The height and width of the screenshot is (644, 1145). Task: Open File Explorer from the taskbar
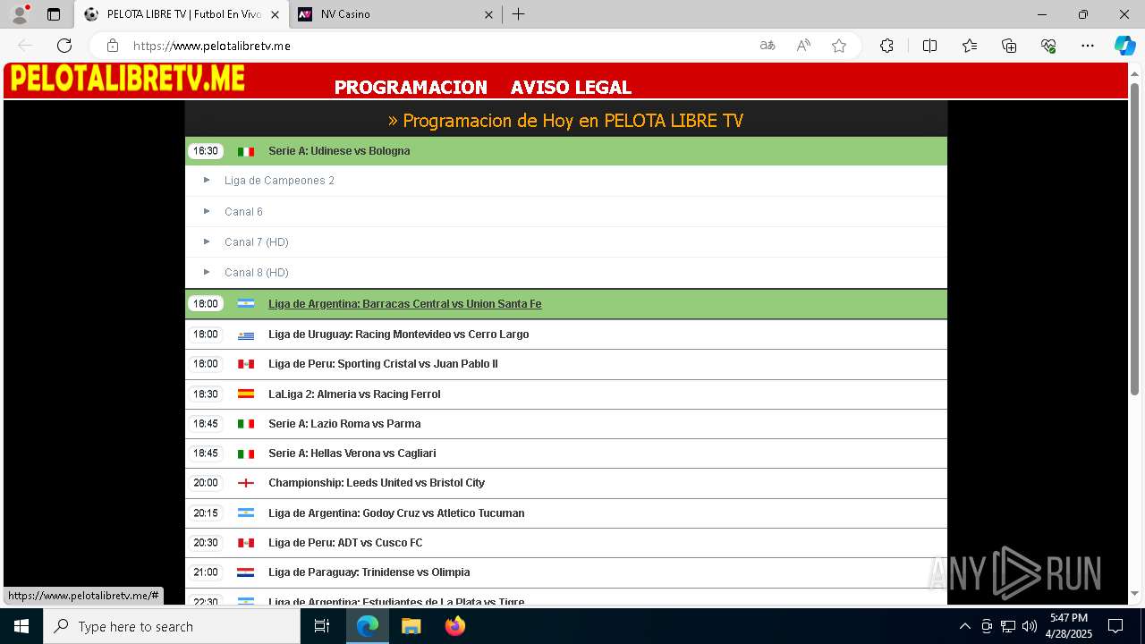pyautogui.click(x=411, y=626)
